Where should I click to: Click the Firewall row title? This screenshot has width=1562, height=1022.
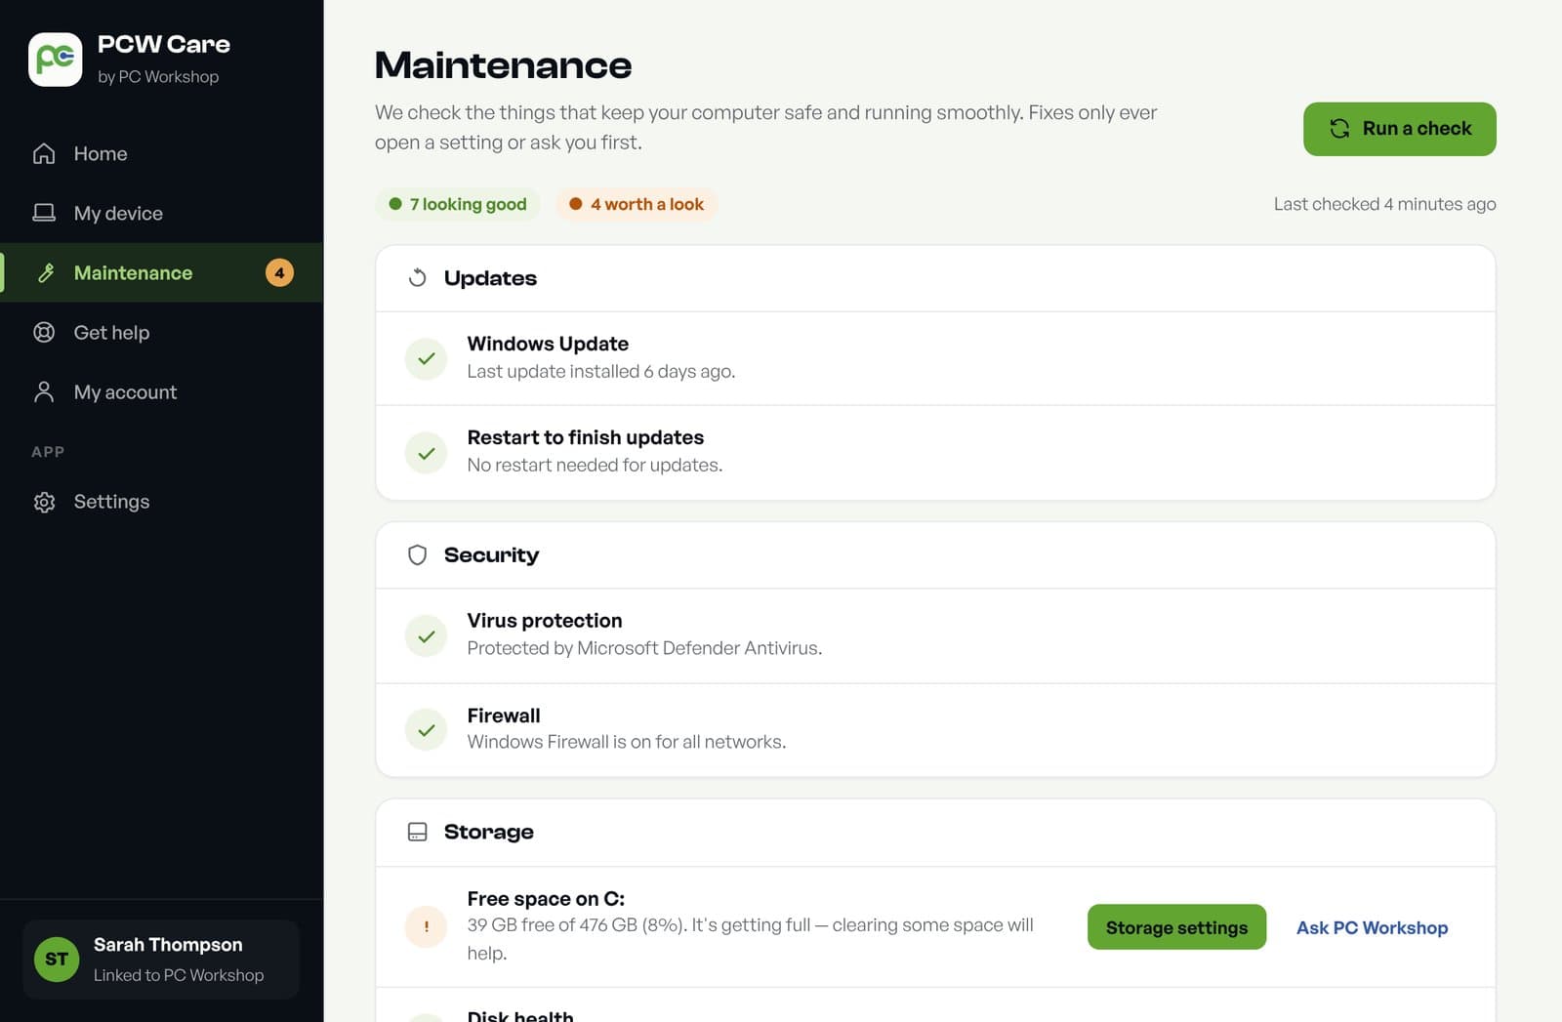pyautogui.click(x=504, y=715)
